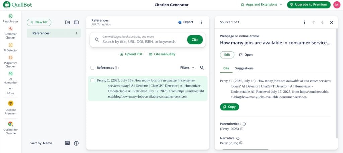The height and width of the screenshot is (153, 343).
Task: Open the user profile avatar M
Action: pos(337,5)
